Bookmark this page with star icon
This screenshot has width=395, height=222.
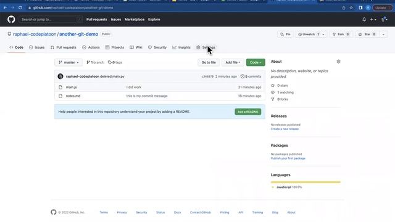(x=351, y=8)
